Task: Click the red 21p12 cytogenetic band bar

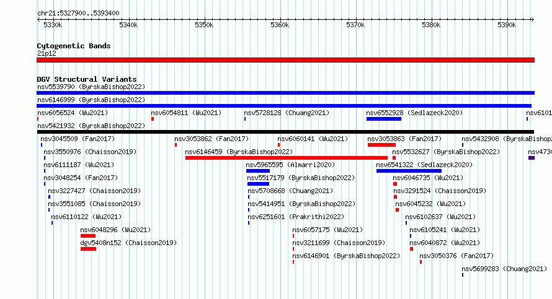Action: tap(285, 60)
